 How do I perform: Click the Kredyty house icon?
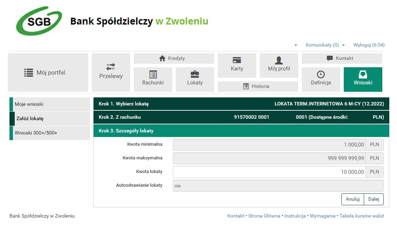click(162, 58)
